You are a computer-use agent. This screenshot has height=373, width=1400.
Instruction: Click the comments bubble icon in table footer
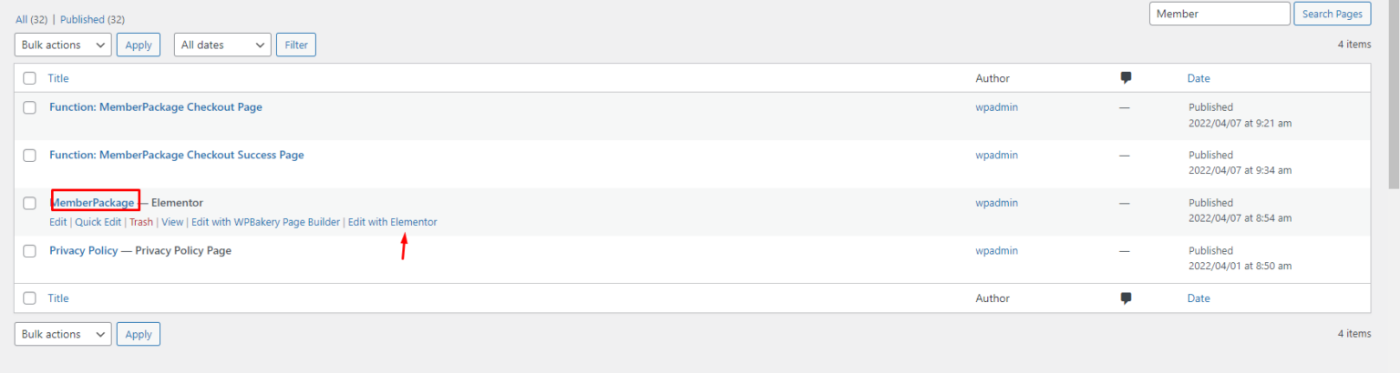(1126, 297)
